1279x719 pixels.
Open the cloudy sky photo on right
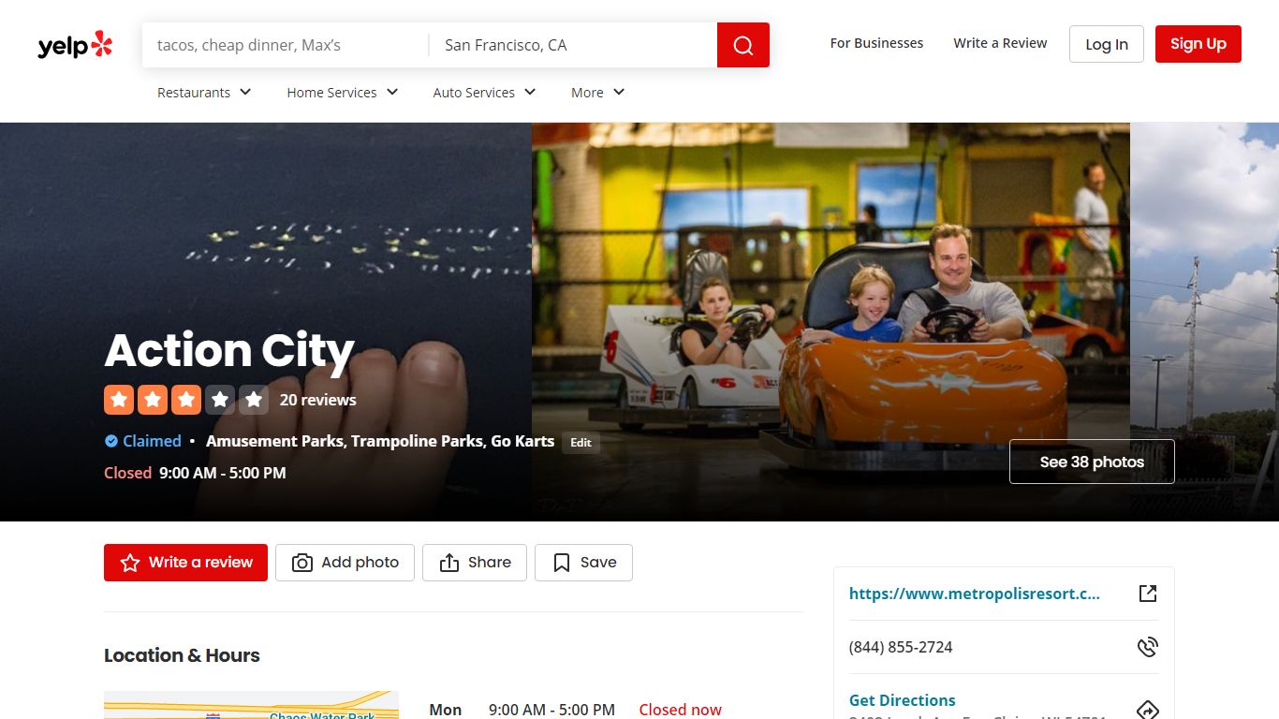1204,321
